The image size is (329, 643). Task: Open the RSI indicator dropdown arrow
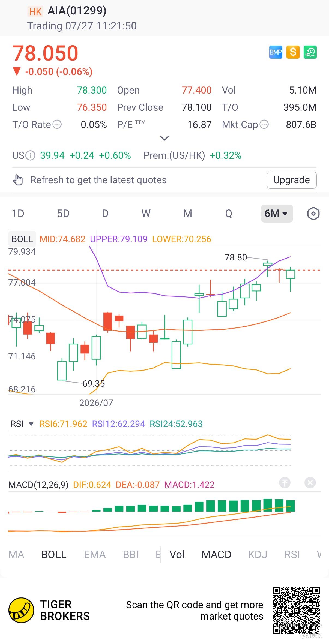(x=31, y=424)
